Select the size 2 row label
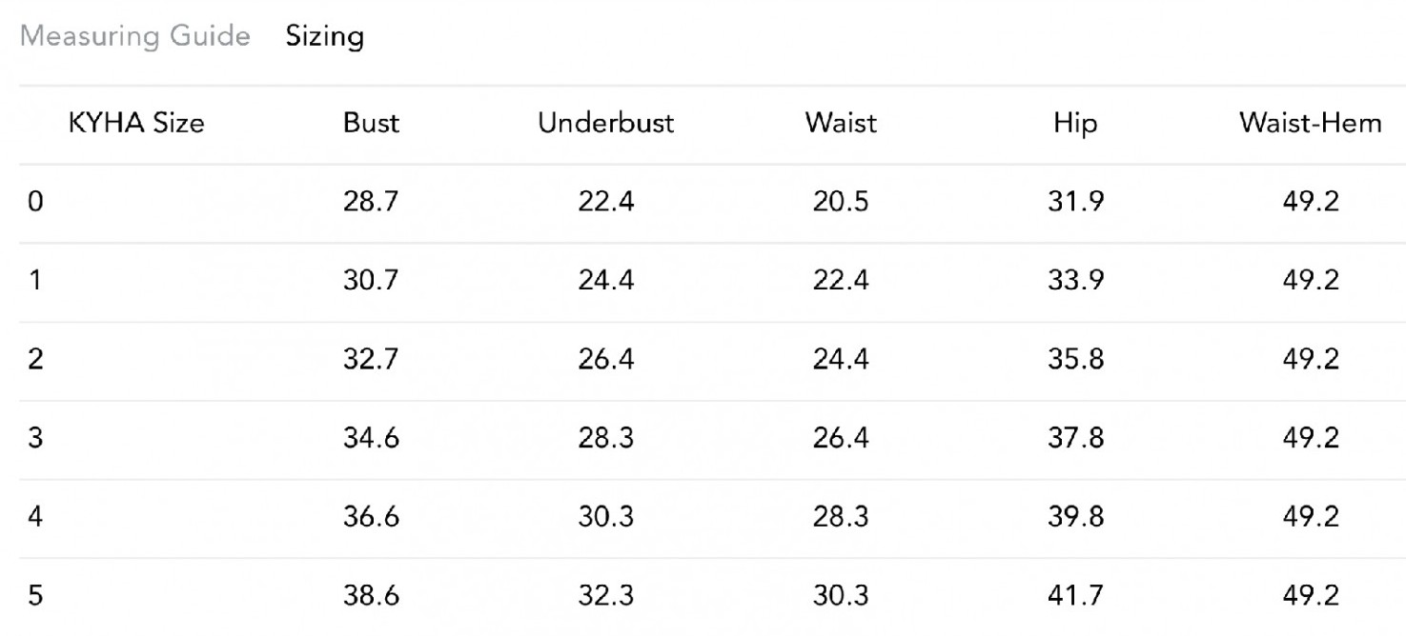Viewport: 1406px width, 636px height. pyautogui.click(x=35, y=360)
